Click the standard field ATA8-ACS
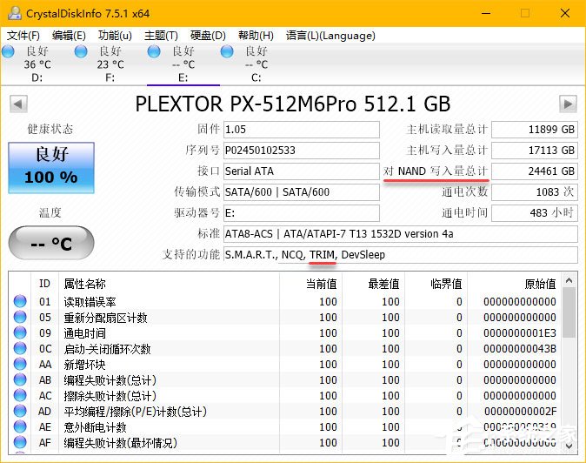 pos(401,234)
